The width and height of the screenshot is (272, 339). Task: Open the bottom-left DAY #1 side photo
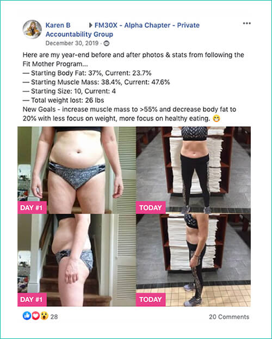pos(77,260)
